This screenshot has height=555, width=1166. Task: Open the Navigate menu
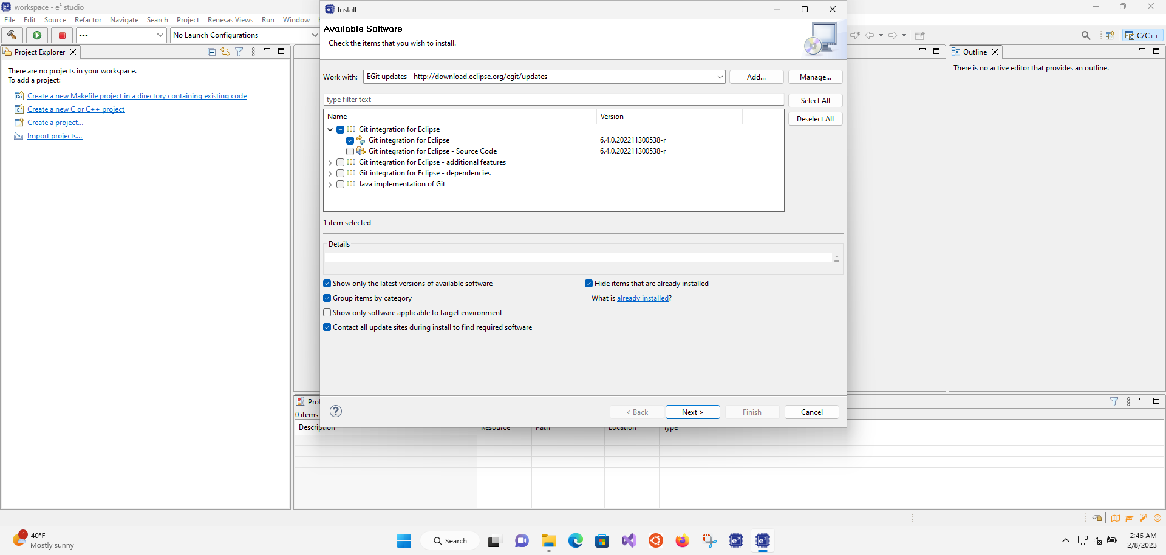pyautogui.click(x=124, y=20)
